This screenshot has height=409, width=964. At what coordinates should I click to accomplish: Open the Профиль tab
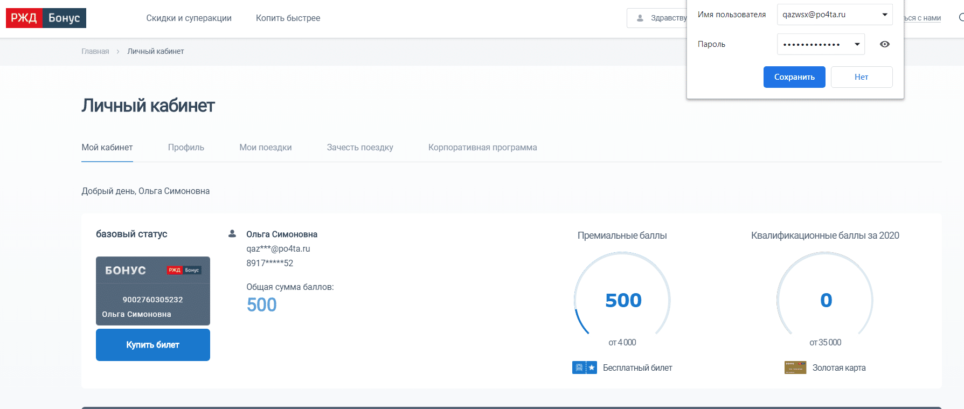(x=186, y=148)
